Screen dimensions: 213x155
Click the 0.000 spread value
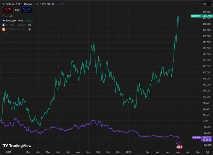[x=17, y=10]
